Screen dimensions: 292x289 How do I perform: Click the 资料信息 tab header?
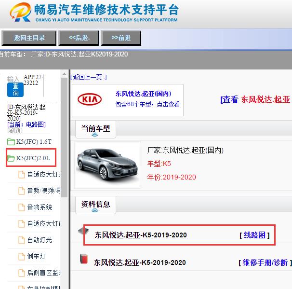95,205
